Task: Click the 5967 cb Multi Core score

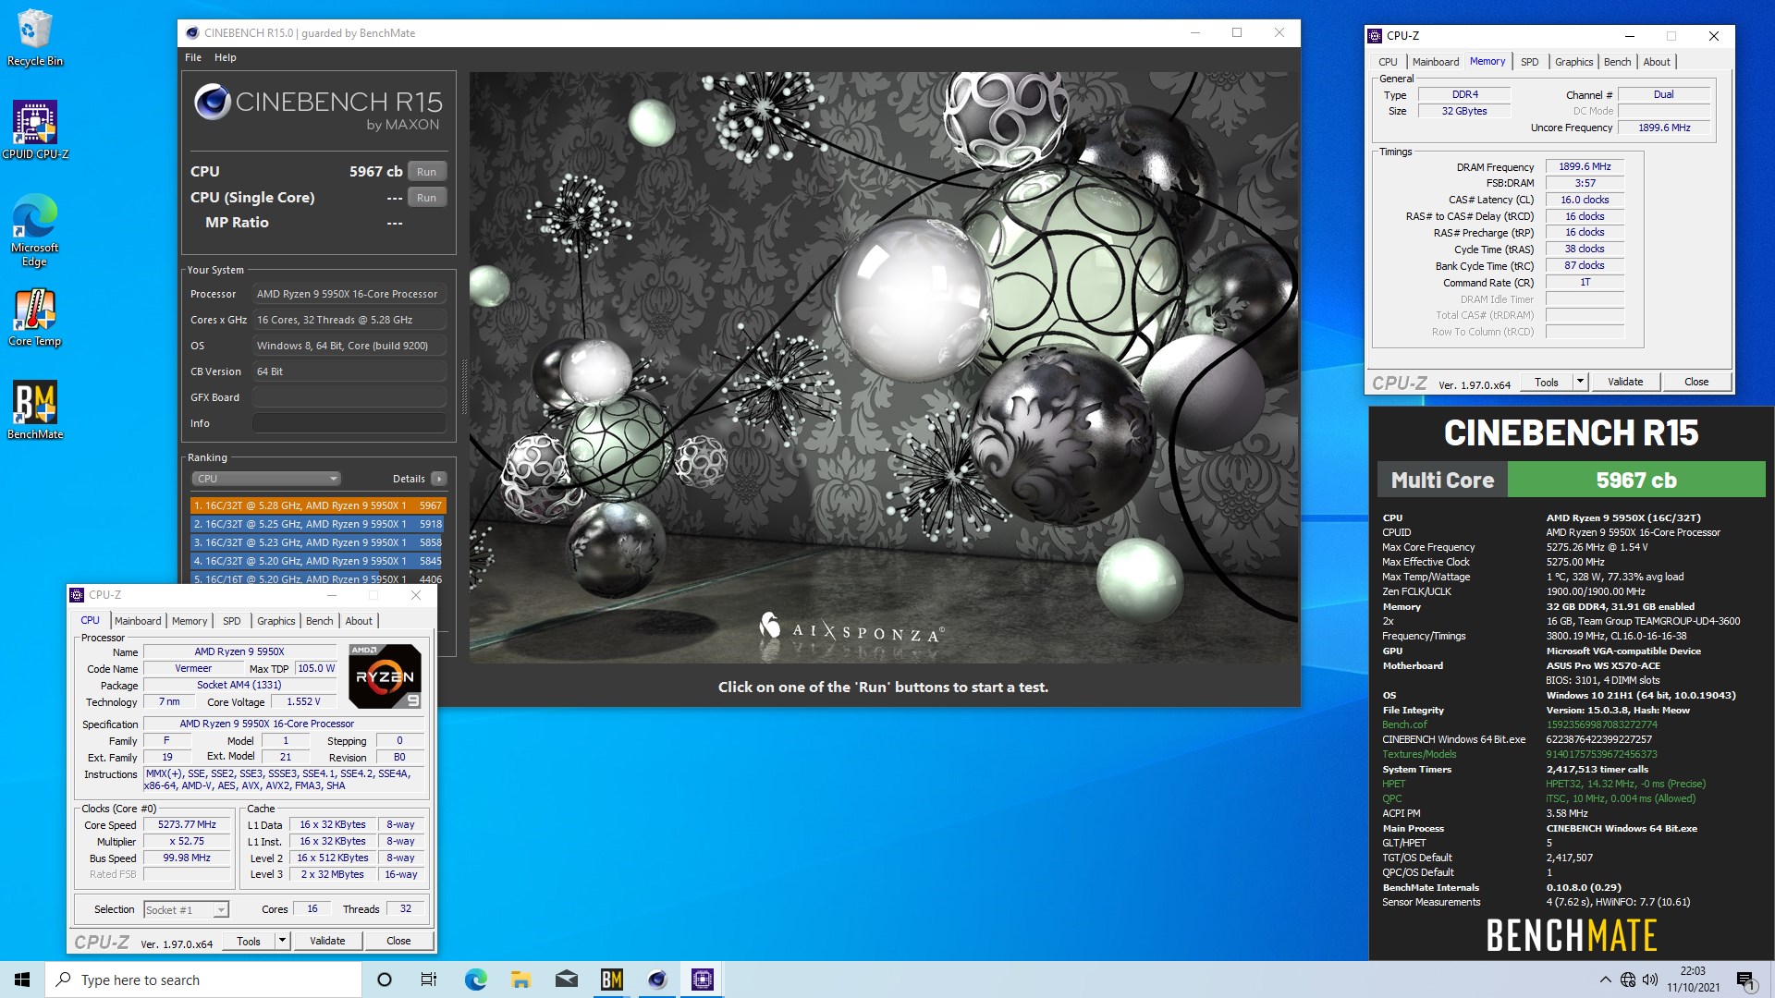Action: pyautogui.click(x=1636, y=481)
